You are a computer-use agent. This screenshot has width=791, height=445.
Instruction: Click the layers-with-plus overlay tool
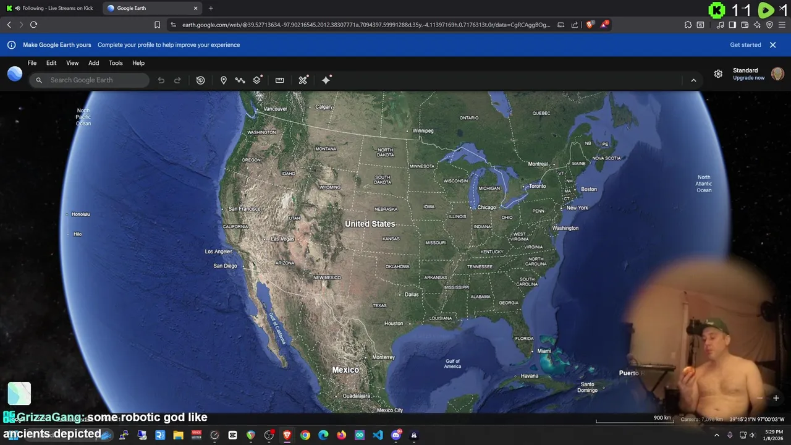point(257,80)
